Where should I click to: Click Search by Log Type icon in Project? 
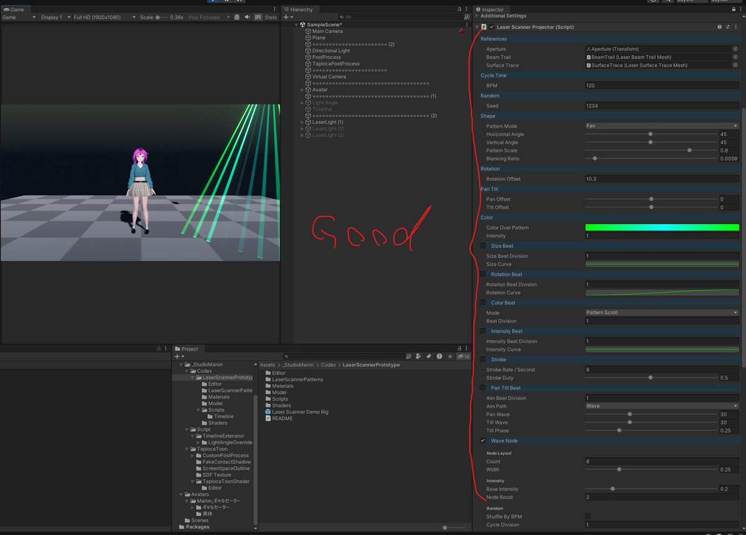pyautogui.click(x=439, y=356)
